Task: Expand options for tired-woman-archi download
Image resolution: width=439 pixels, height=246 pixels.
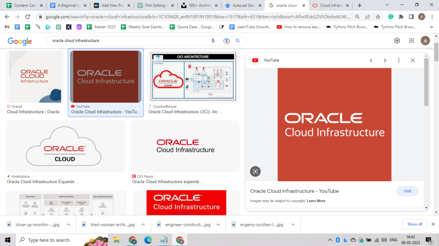Action: tap(143, 225)
